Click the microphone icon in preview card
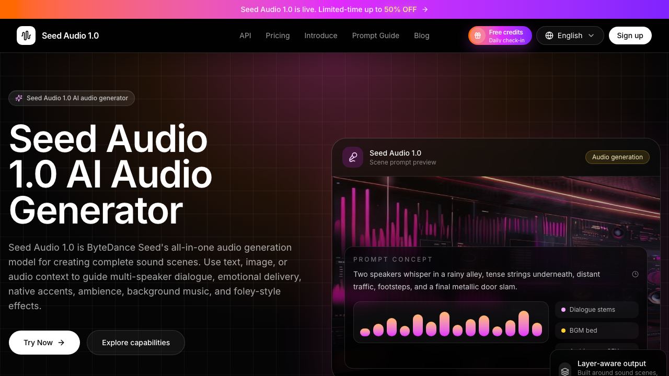 pos(353,157)
